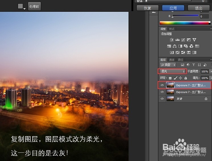Add a Brightness/Contrast adjustment

pos(172,40)
